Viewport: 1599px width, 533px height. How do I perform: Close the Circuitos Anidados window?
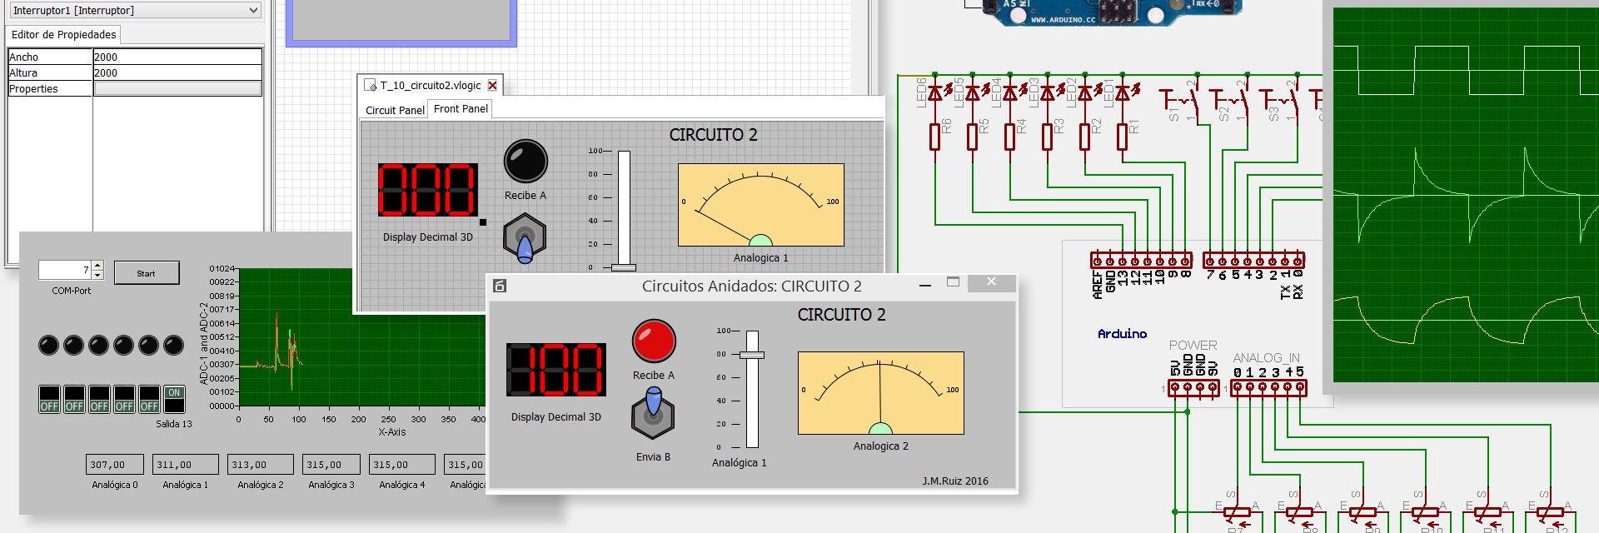990,282
